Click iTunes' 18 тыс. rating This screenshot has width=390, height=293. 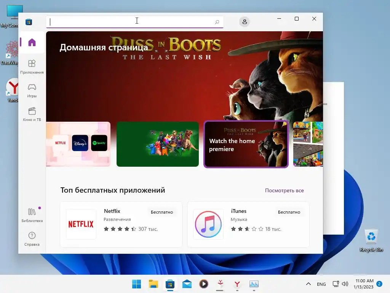256,229
